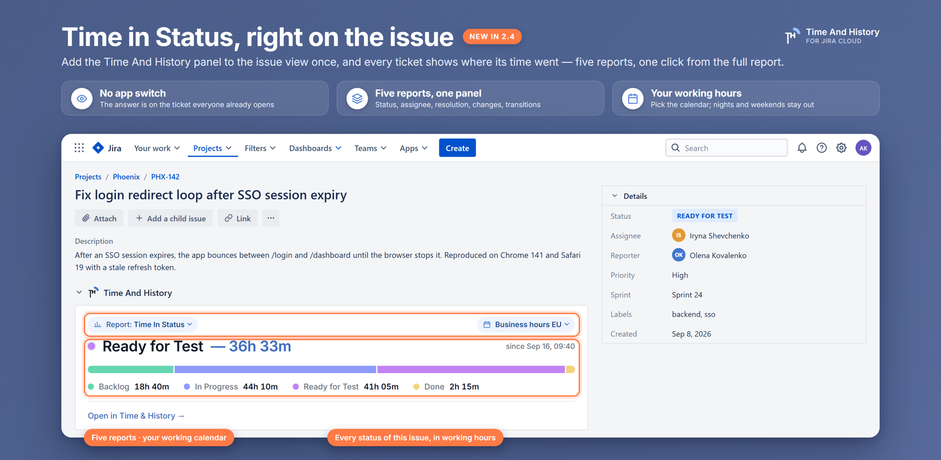Screen dimensions: 941x460
Task: Click the purple Ready for Test bar segment
Action: pos(471,369)
